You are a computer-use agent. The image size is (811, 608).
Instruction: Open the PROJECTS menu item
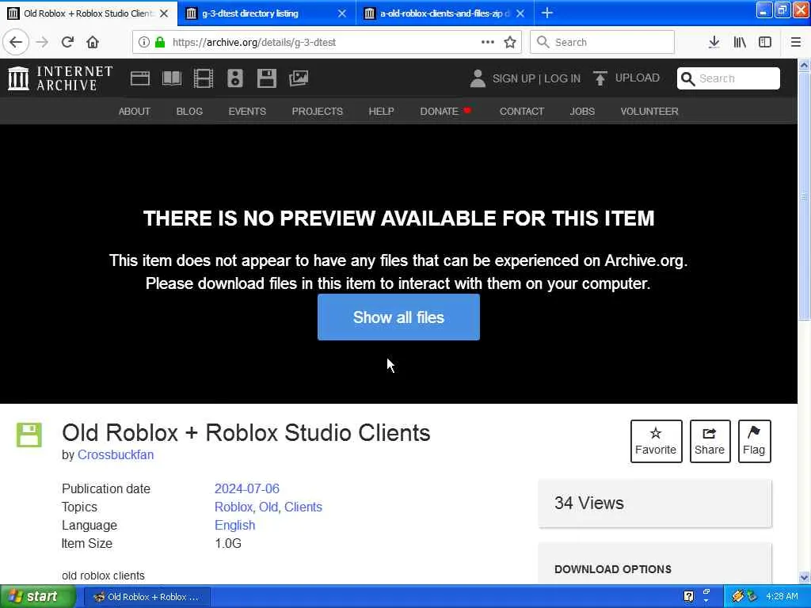pyautogui.click(x=317, y=111)
